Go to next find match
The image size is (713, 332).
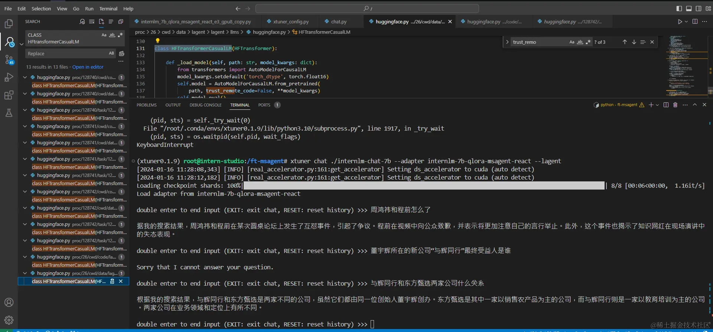tap(634, 42)
